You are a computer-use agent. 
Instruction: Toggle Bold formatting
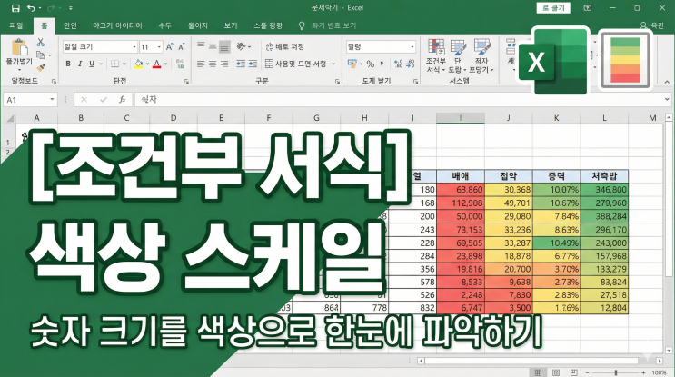pyautogui.click(x=68, y=64)
